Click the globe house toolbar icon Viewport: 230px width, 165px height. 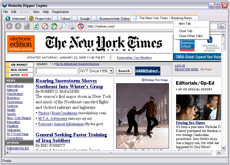pyautogui.click(x=54, y=26)
